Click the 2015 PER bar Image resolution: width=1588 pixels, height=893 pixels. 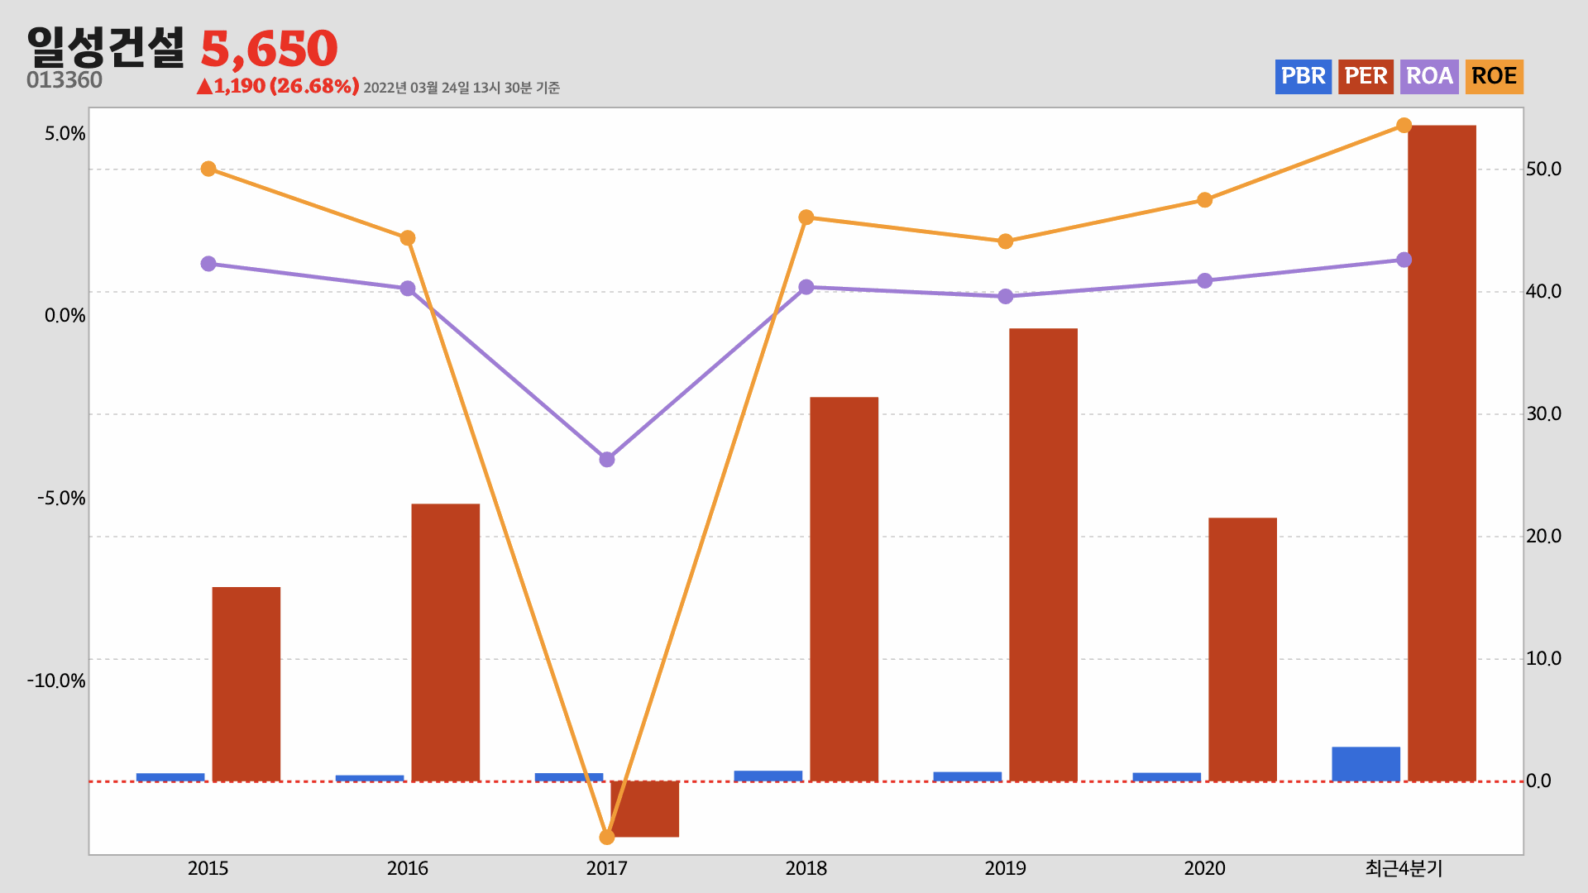pyautogui.click(x=246, y=684)
